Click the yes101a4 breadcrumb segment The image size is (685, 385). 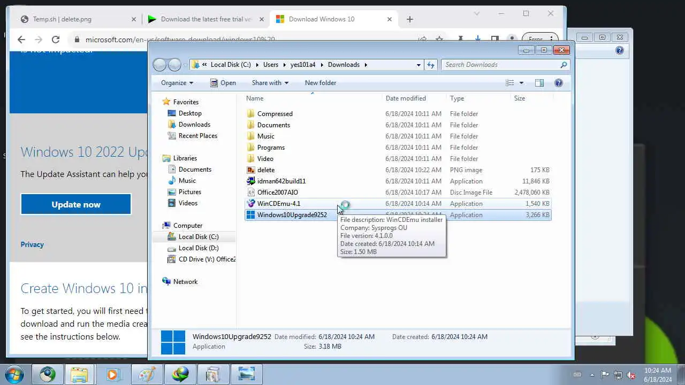[303, 65]
